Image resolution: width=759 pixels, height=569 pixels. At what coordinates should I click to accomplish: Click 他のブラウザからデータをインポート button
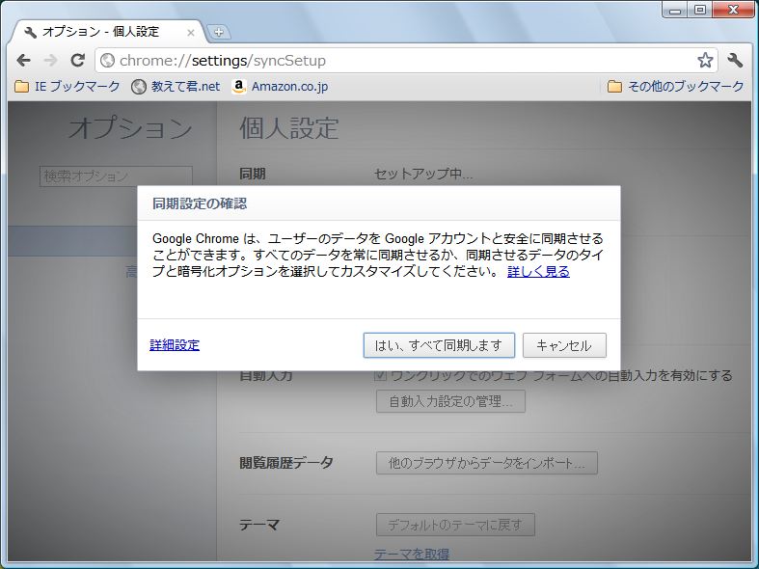[487, 463]
